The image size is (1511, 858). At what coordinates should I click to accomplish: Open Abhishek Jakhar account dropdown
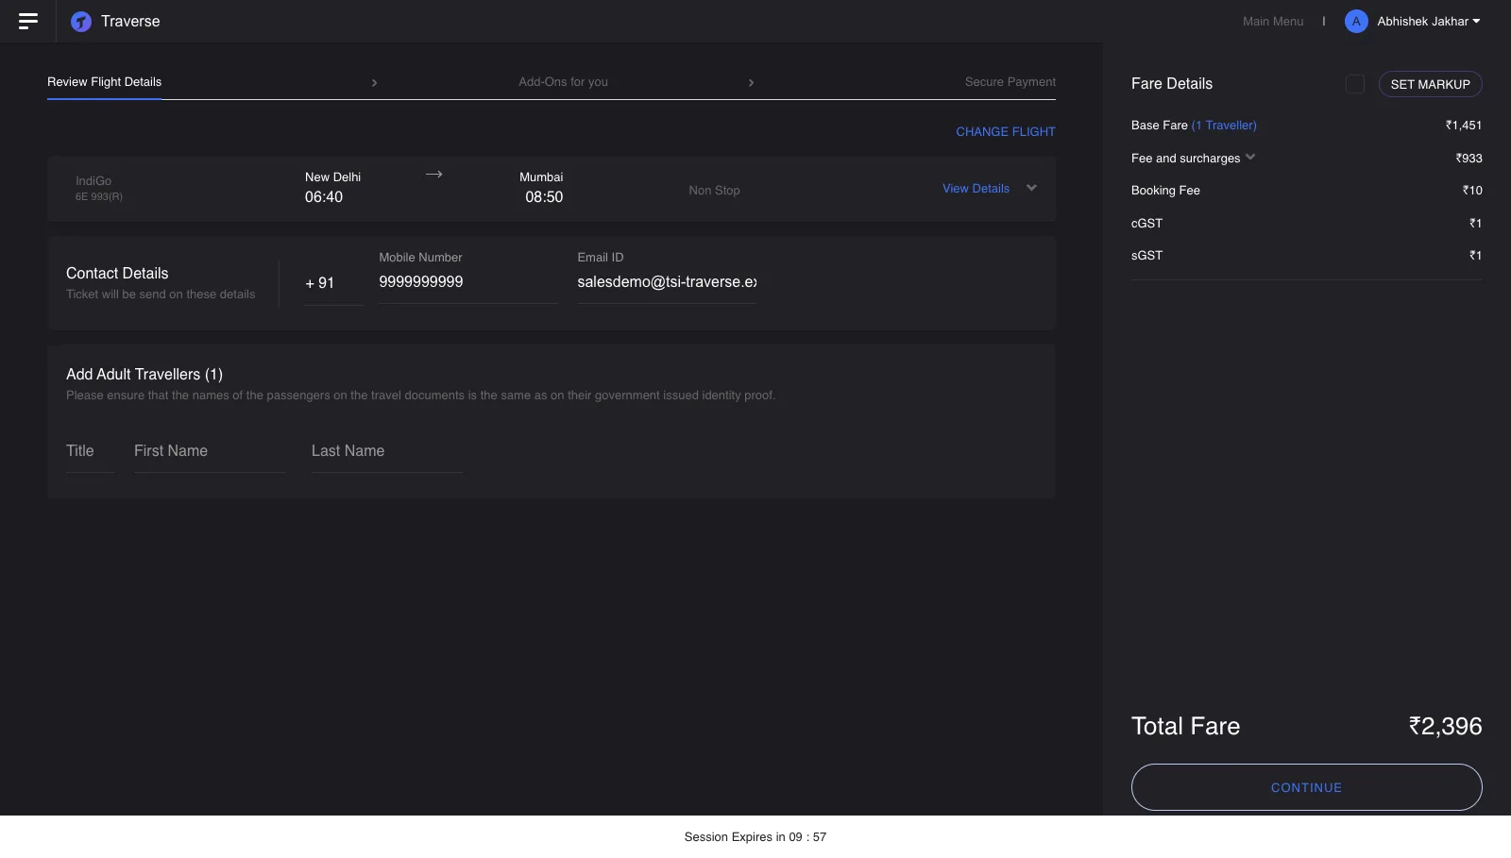pyautogui.click(x=1428, y=22)
